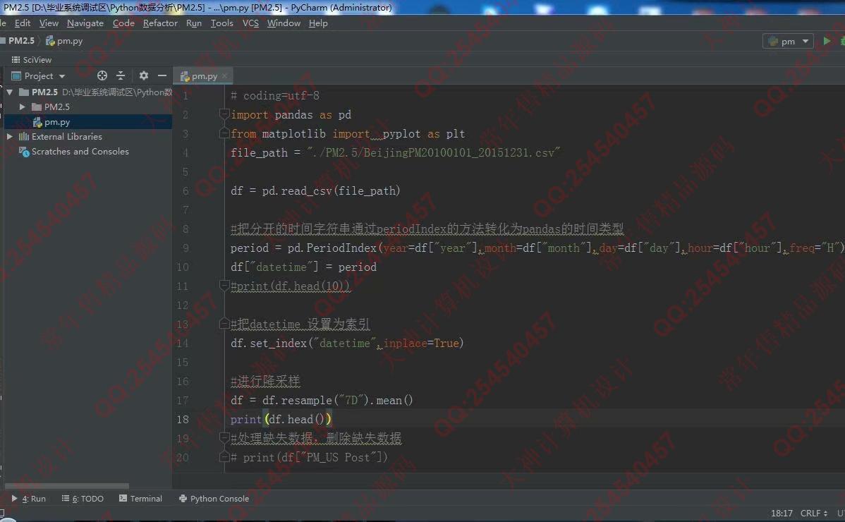Select Scratches and Consoles item

[80, 152]
